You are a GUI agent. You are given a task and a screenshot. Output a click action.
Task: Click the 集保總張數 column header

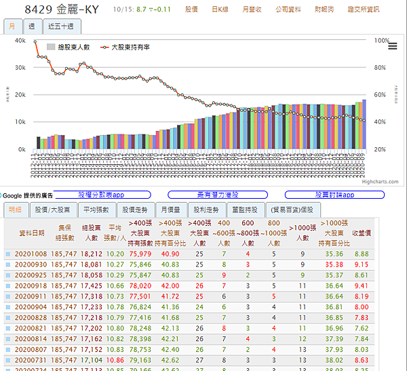pyautogui.click(x=64, y=233)
